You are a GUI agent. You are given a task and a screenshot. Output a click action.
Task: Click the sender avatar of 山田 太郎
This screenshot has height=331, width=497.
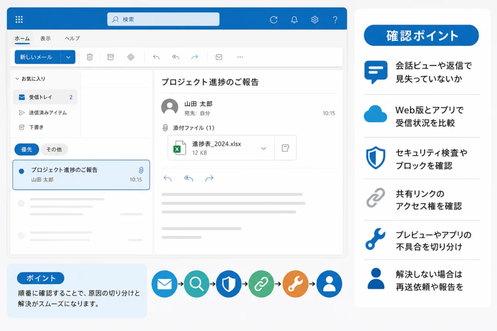coord(170,107)
